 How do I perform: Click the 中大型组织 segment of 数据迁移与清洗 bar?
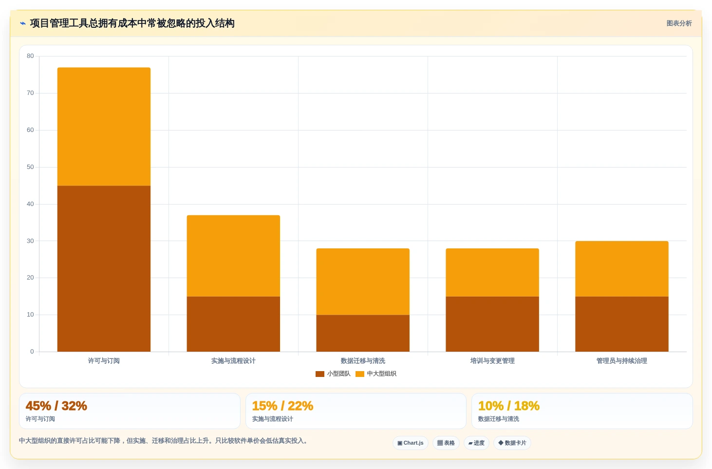pyautogui.click(x=363, y=282)
